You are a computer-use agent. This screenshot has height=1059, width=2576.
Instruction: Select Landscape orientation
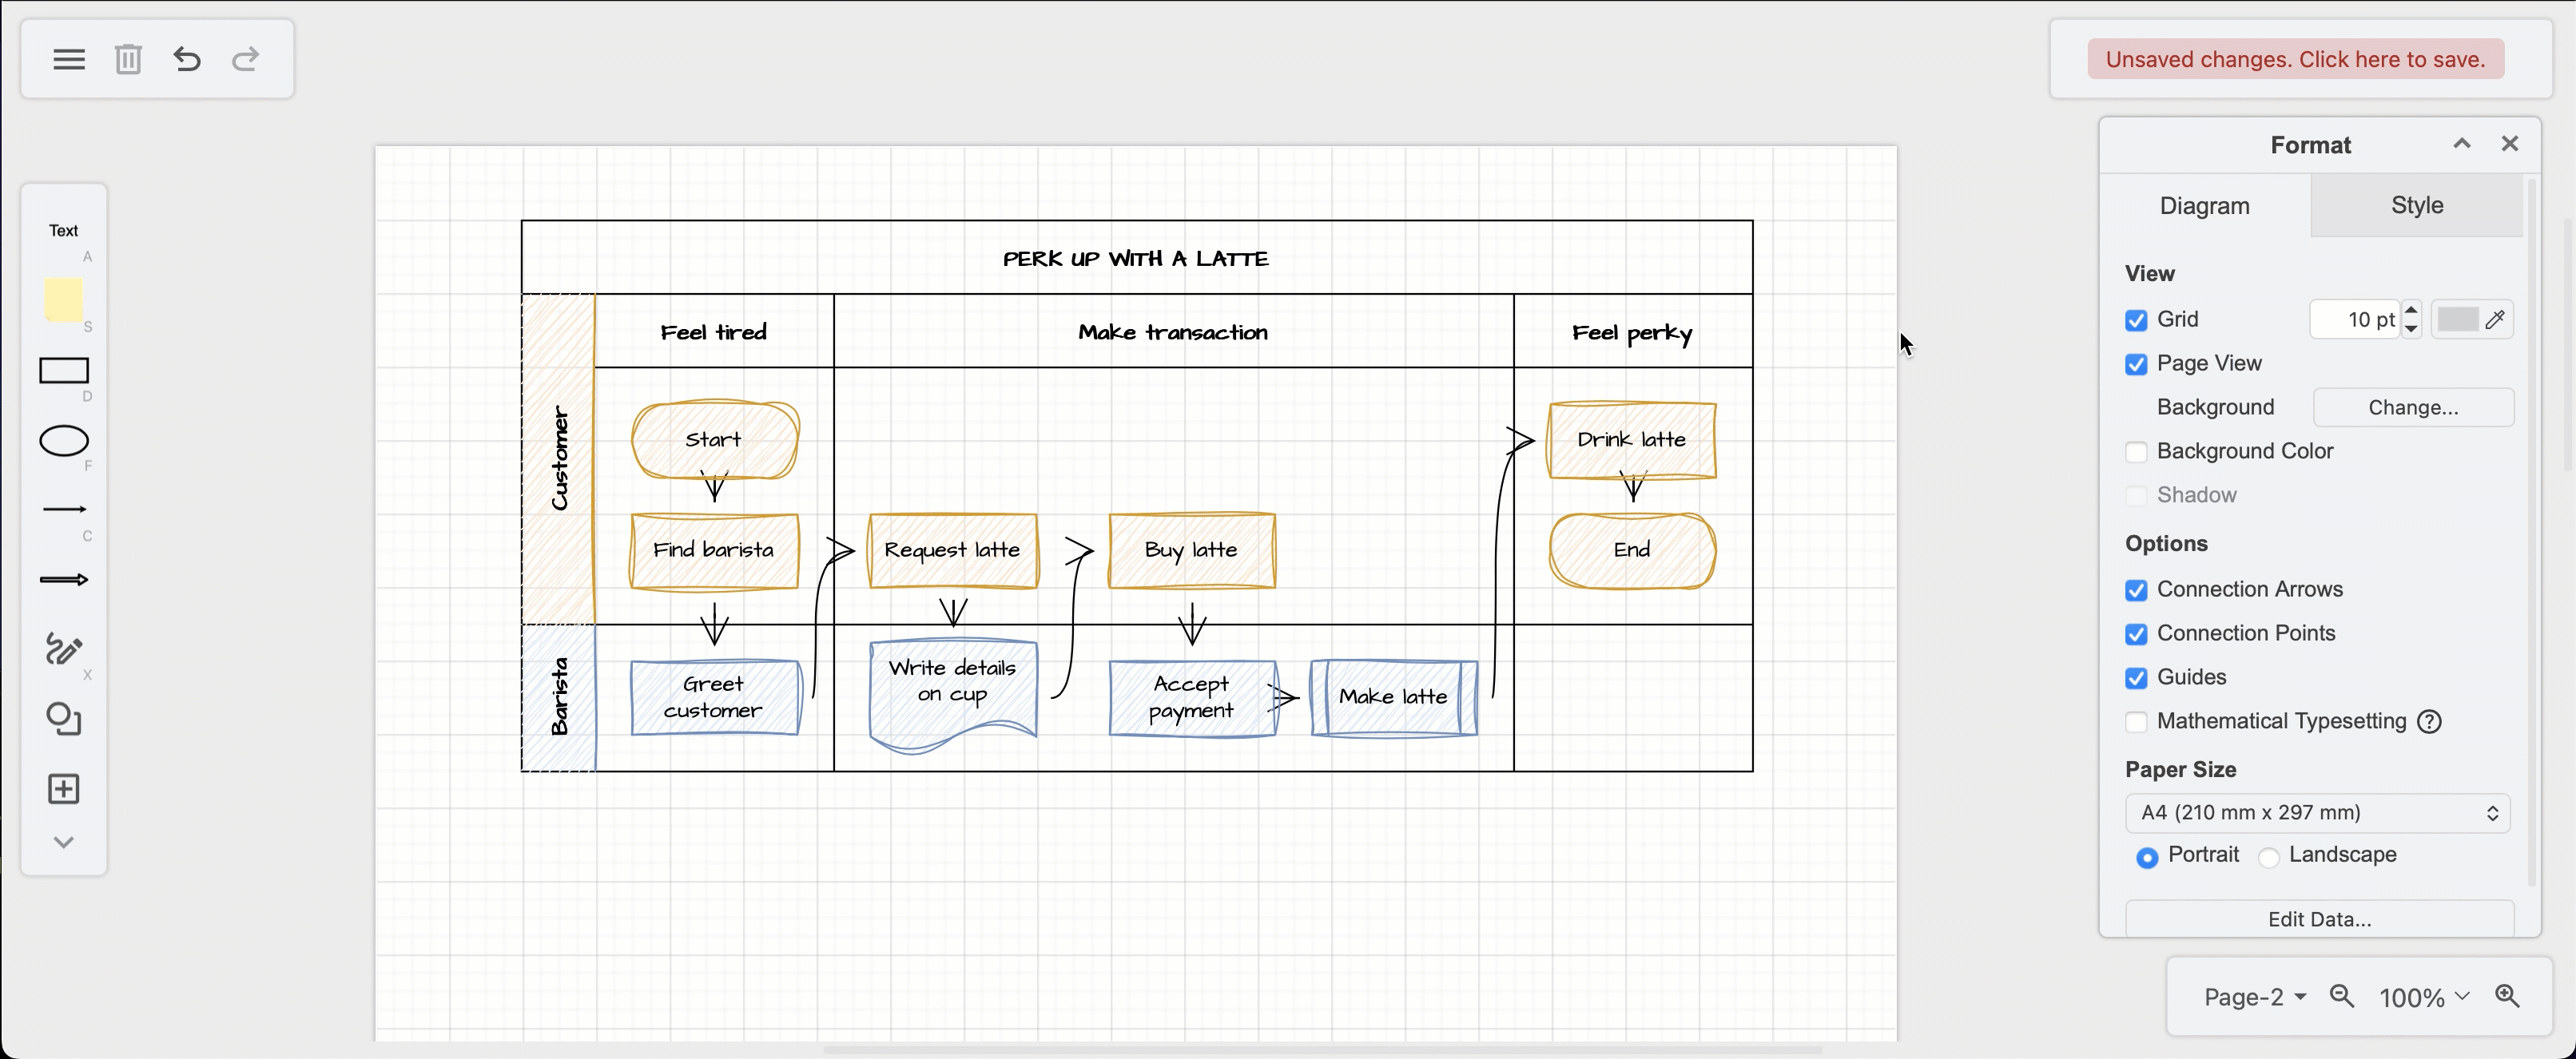click(x=2269, y=857)
